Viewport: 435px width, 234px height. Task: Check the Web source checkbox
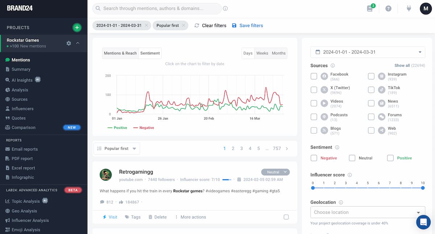tap(371, 130)
